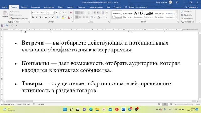Click the shading fill icon

tap(98, 17)
